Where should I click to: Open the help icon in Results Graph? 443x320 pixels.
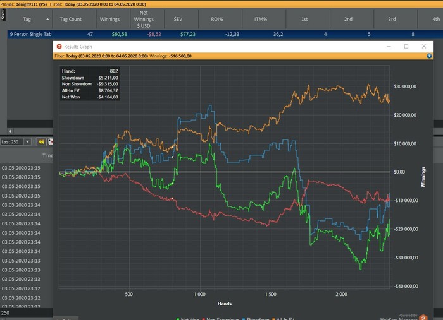point(429,56)
